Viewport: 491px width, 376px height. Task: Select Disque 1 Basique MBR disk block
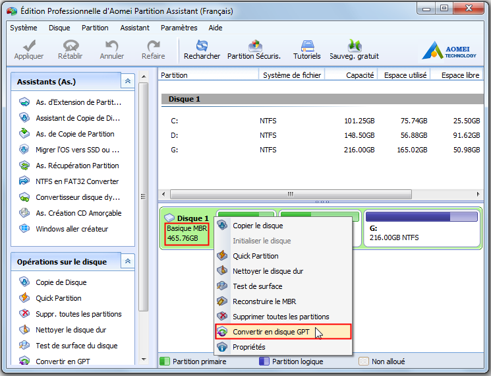(187, 229)
